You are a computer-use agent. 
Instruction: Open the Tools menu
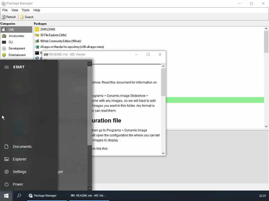pos(25,10)
